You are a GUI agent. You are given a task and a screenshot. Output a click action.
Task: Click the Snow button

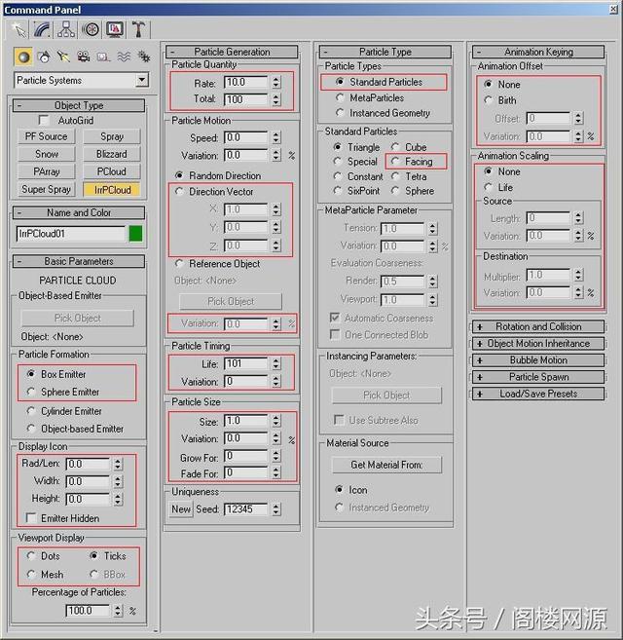coord(47,154)
